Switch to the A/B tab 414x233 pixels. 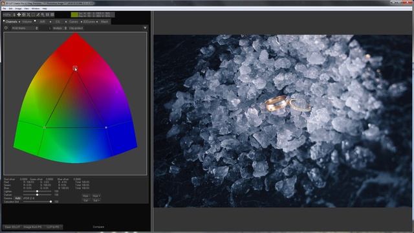[x=42, y=21]
